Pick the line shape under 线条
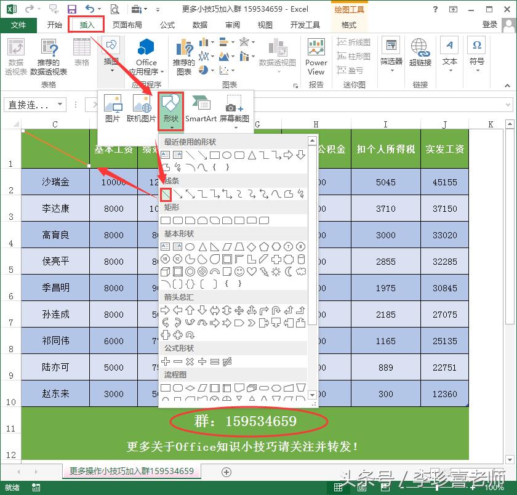Screen dimensions: 517x495 click(x=164, y=194)
